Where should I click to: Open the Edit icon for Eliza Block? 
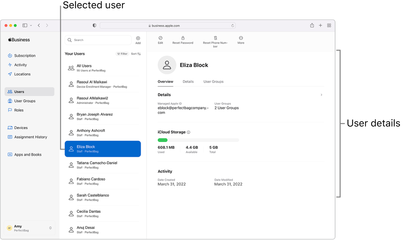(x=161, y=40)
